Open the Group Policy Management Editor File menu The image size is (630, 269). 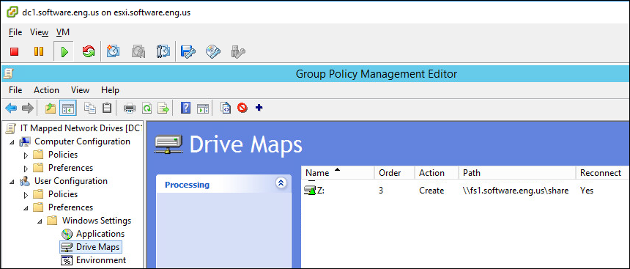tap(15, 90)
